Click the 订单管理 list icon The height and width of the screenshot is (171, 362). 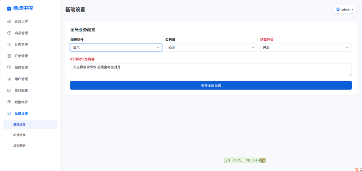[9, 56]
